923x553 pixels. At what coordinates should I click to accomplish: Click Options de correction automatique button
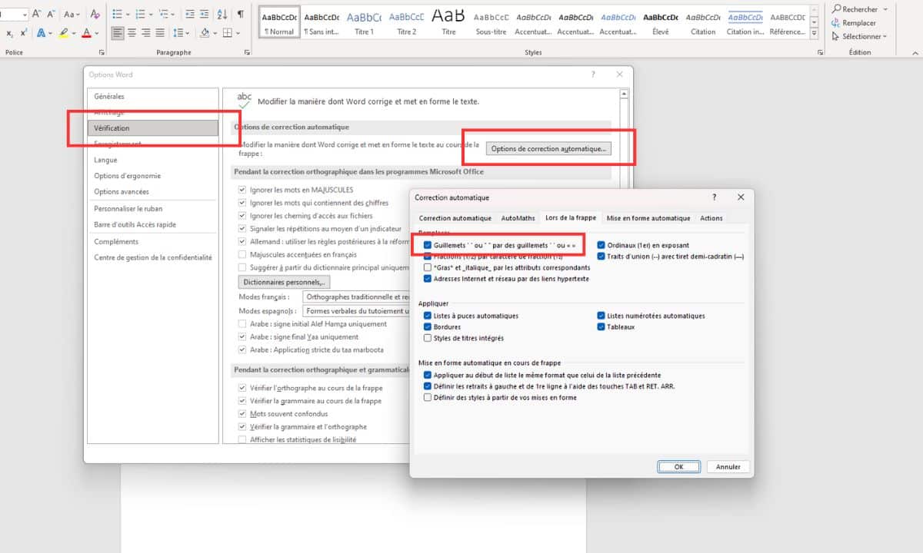[x=549, y=148]
